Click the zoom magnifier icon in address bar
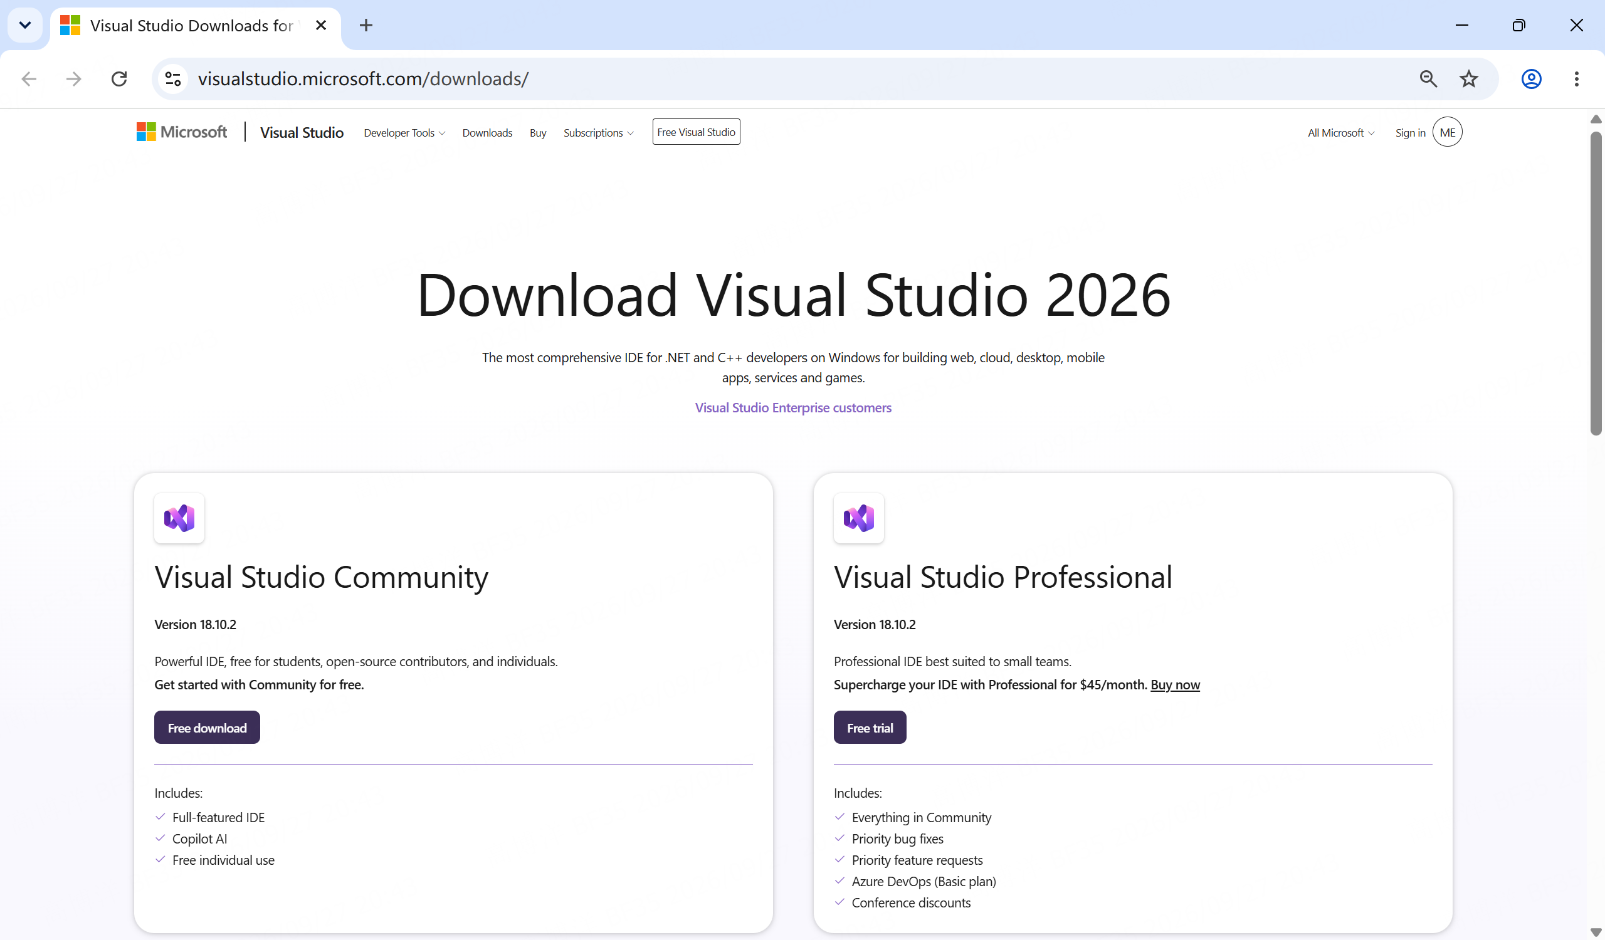This screenshot has height=940, width=1605. (x=1429, y=79)
